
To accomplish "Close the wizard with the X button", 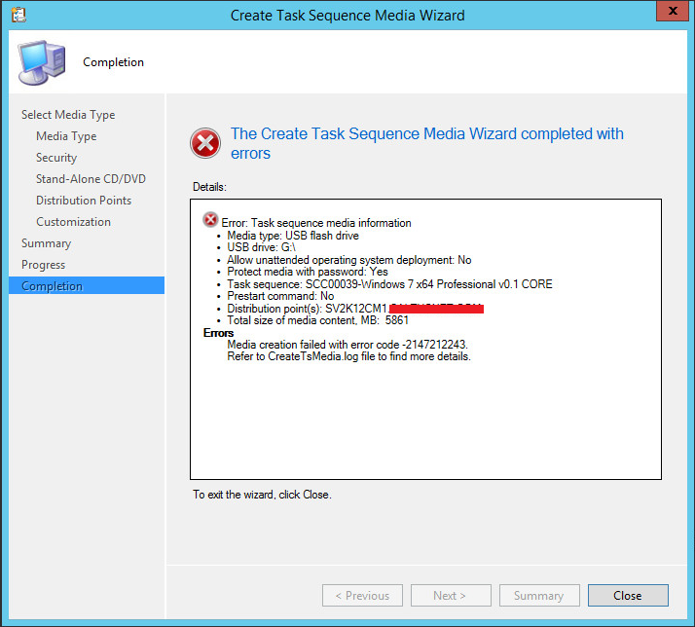I will (673, 11).
